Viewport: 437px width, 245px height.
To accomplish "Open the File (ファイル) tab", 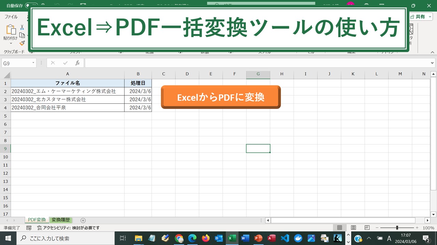I will pos(11,17).
